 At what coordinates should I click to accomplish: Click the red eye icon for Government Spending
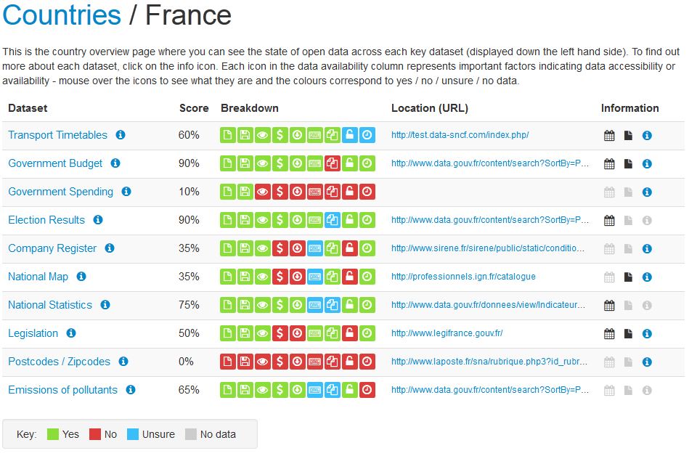pos(262,192)
